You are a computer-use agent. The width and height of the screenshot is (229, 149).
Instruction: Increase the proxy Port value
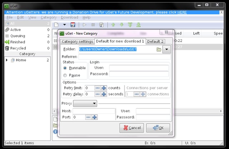click(x=94, y=117)
